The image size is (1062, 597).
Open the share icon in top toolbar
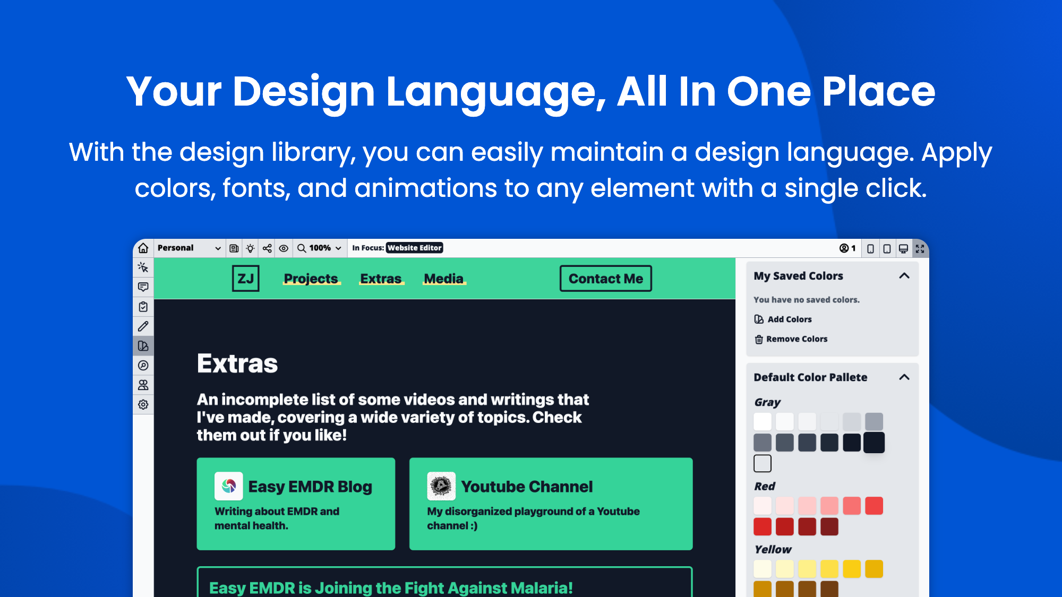tap(267, 248)
